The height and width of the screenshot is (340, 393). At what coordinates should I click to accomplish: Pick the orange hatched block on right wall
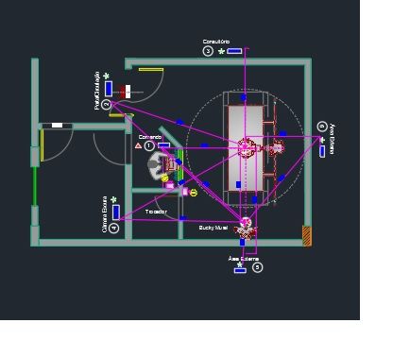307,235
